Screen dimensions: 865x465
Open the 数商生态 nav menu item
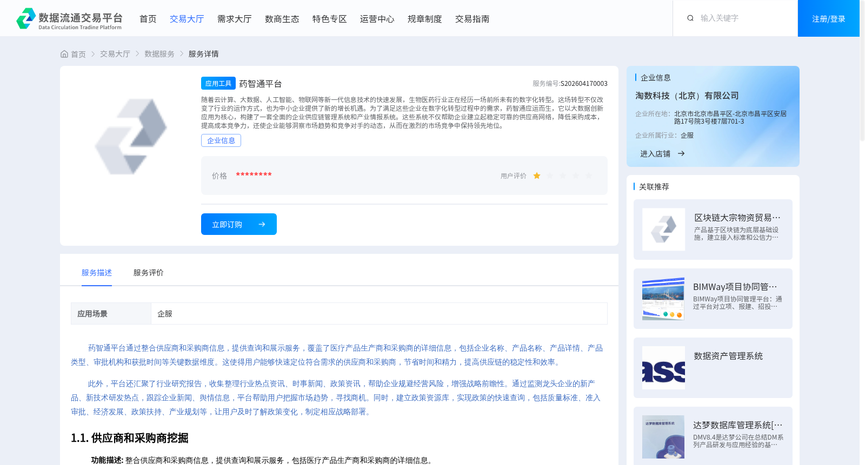click(282, 19)
